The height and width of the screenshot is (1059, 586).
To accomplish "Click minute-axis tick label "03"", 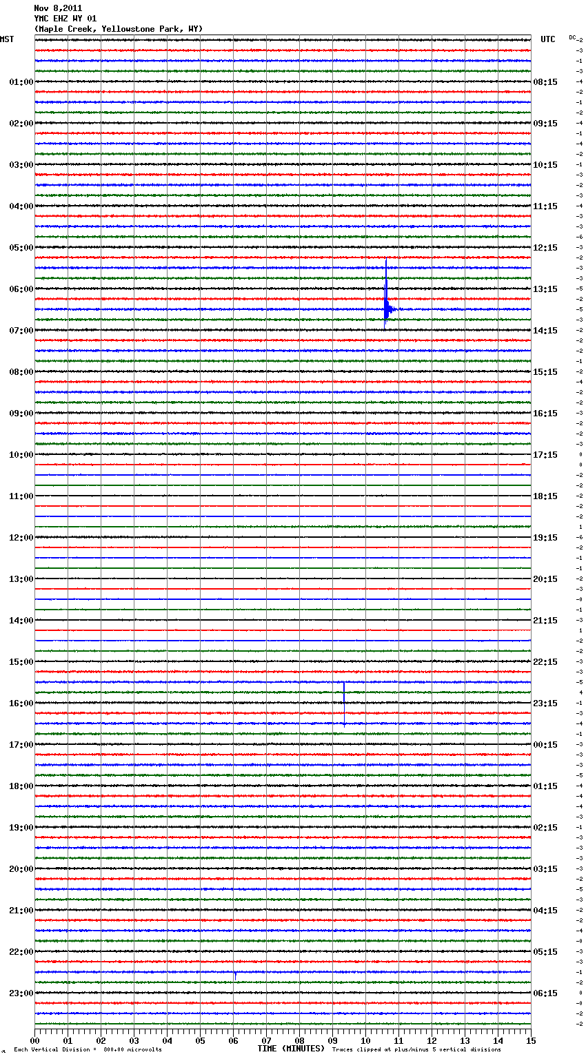I will 134,1040.
